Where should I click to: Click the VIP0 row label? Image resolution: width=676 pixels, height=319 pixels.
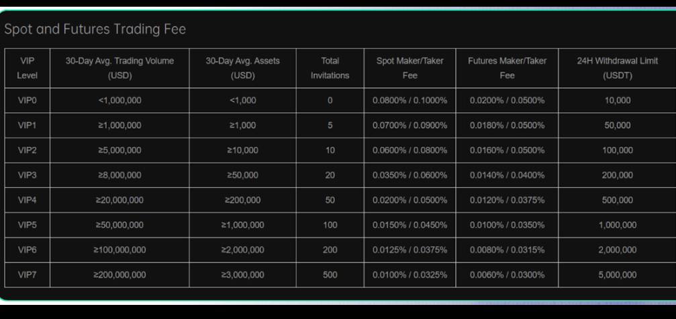[x=27, y=101]
